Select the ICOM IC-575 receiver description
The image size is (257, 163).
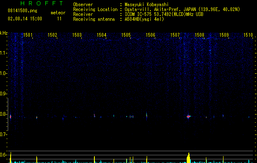(164, 14)
